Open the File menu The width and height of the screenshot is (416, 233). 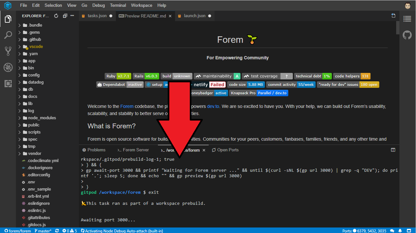23,6
